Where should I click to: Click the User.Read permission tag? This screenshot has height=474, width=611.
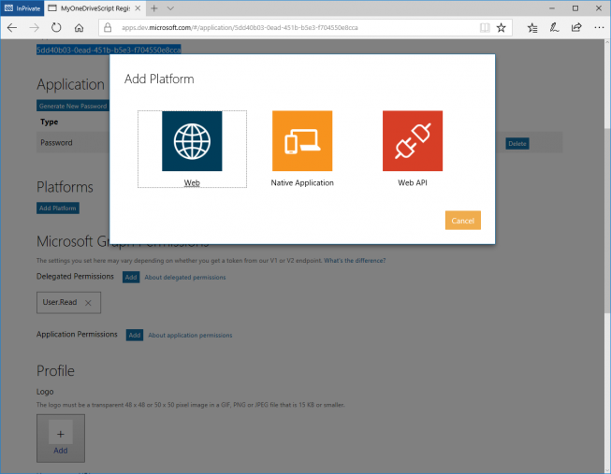click(x=68, y=303)
